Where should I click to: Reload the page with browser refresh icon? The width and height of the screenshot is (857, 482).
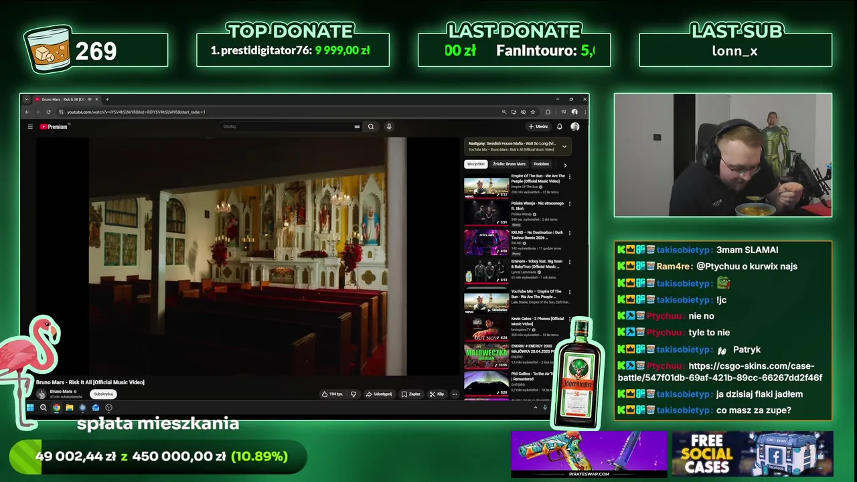[48, 112]
